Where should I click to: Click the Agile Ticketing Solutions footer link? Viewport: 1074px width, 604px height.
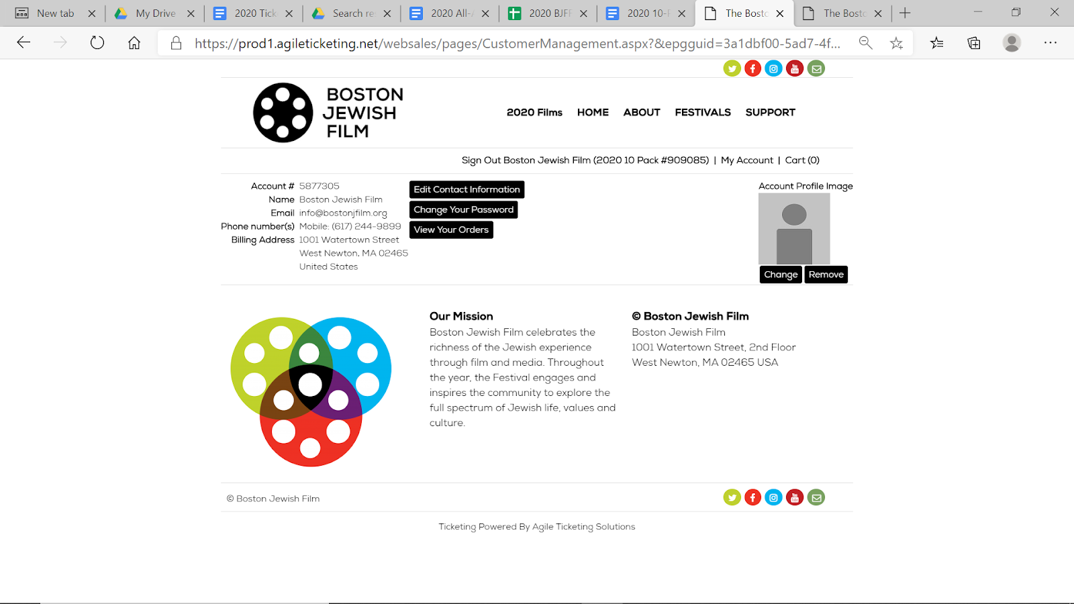tap(583, 527)
